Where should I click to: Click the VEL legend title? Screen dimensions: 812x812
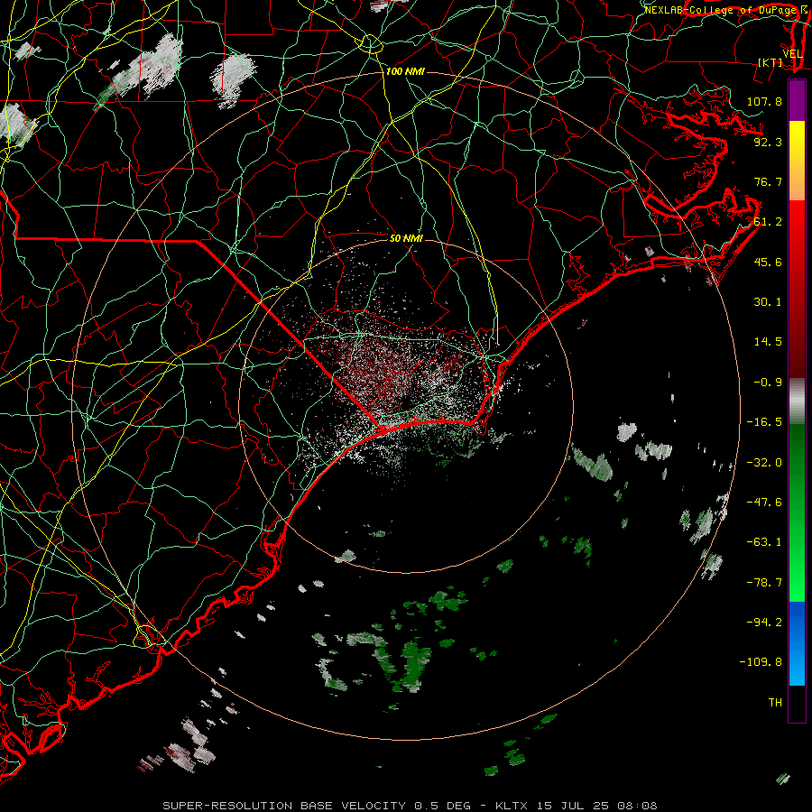[x=792, y=54]
